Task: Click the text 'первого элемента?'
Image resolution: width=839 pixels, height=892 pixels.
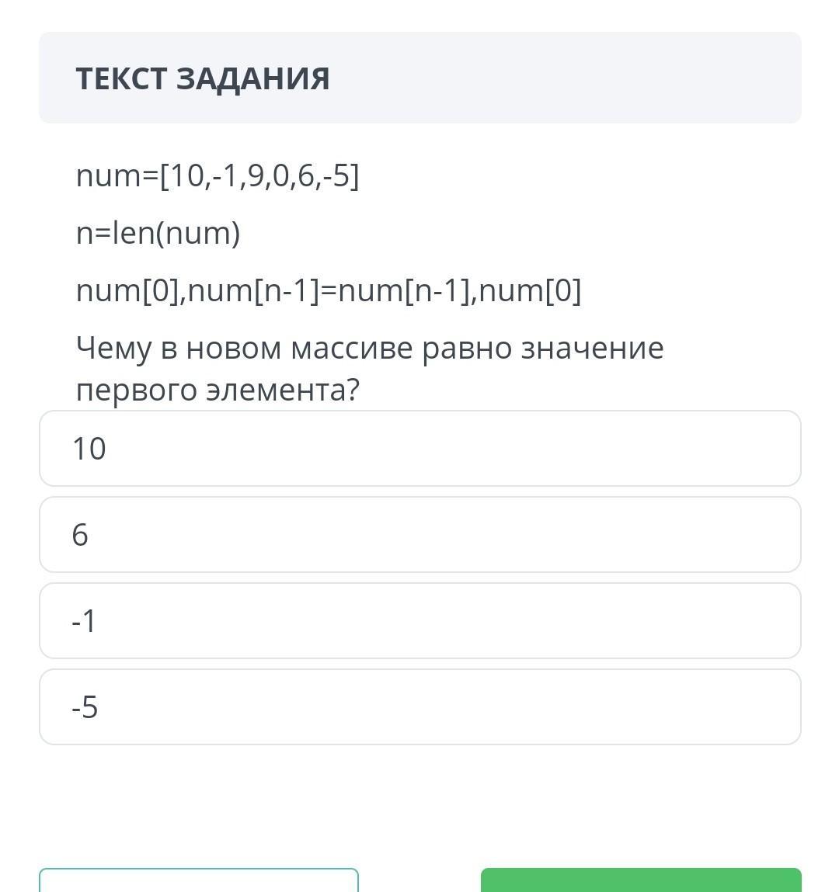Action: (218, 390)
